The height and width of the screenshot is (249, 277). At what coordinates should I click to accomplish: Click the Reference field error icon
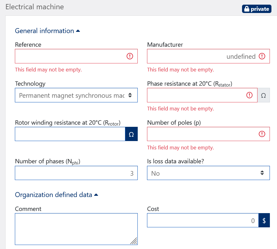tap(130, 56)
